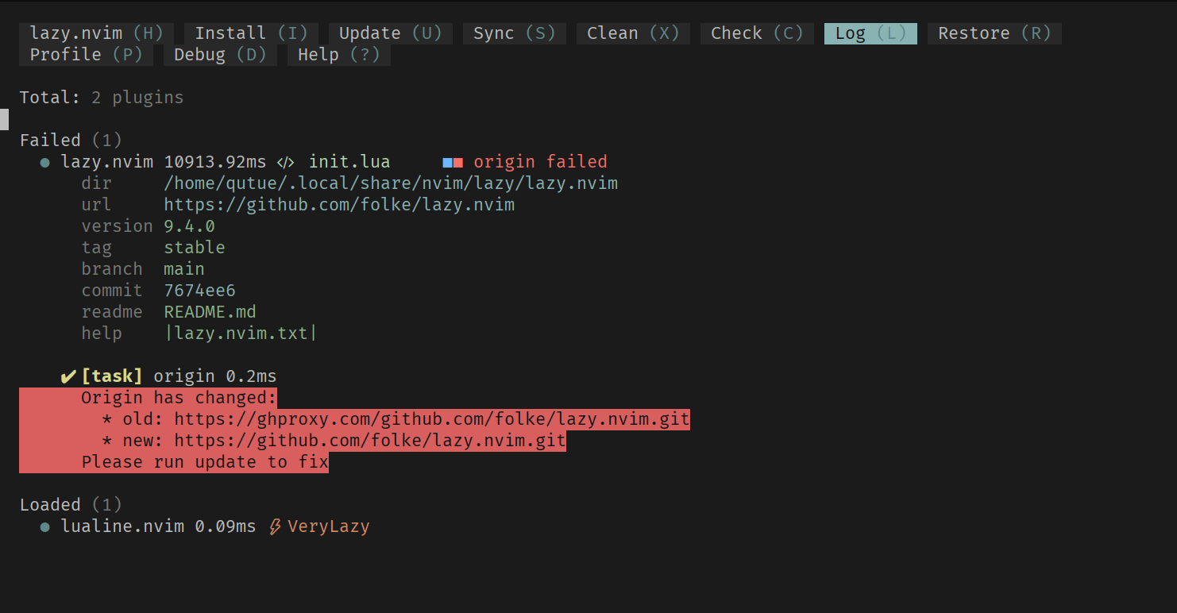Click the code brackets icon before init.lua
Screen dimensions: 1177x613
(x=285, y=162)
